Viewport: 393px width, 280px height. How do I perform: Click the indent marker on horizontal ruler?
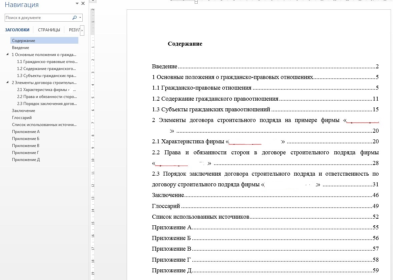tap(196, 2)
